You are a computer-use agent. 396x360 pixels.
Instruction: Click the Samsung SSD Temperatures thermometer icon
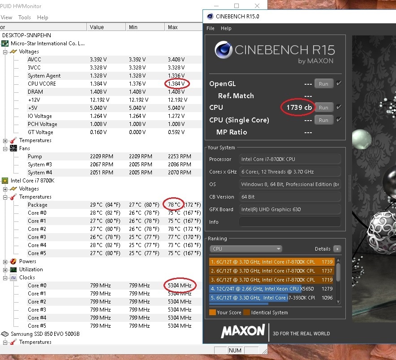tap(13, 342)
